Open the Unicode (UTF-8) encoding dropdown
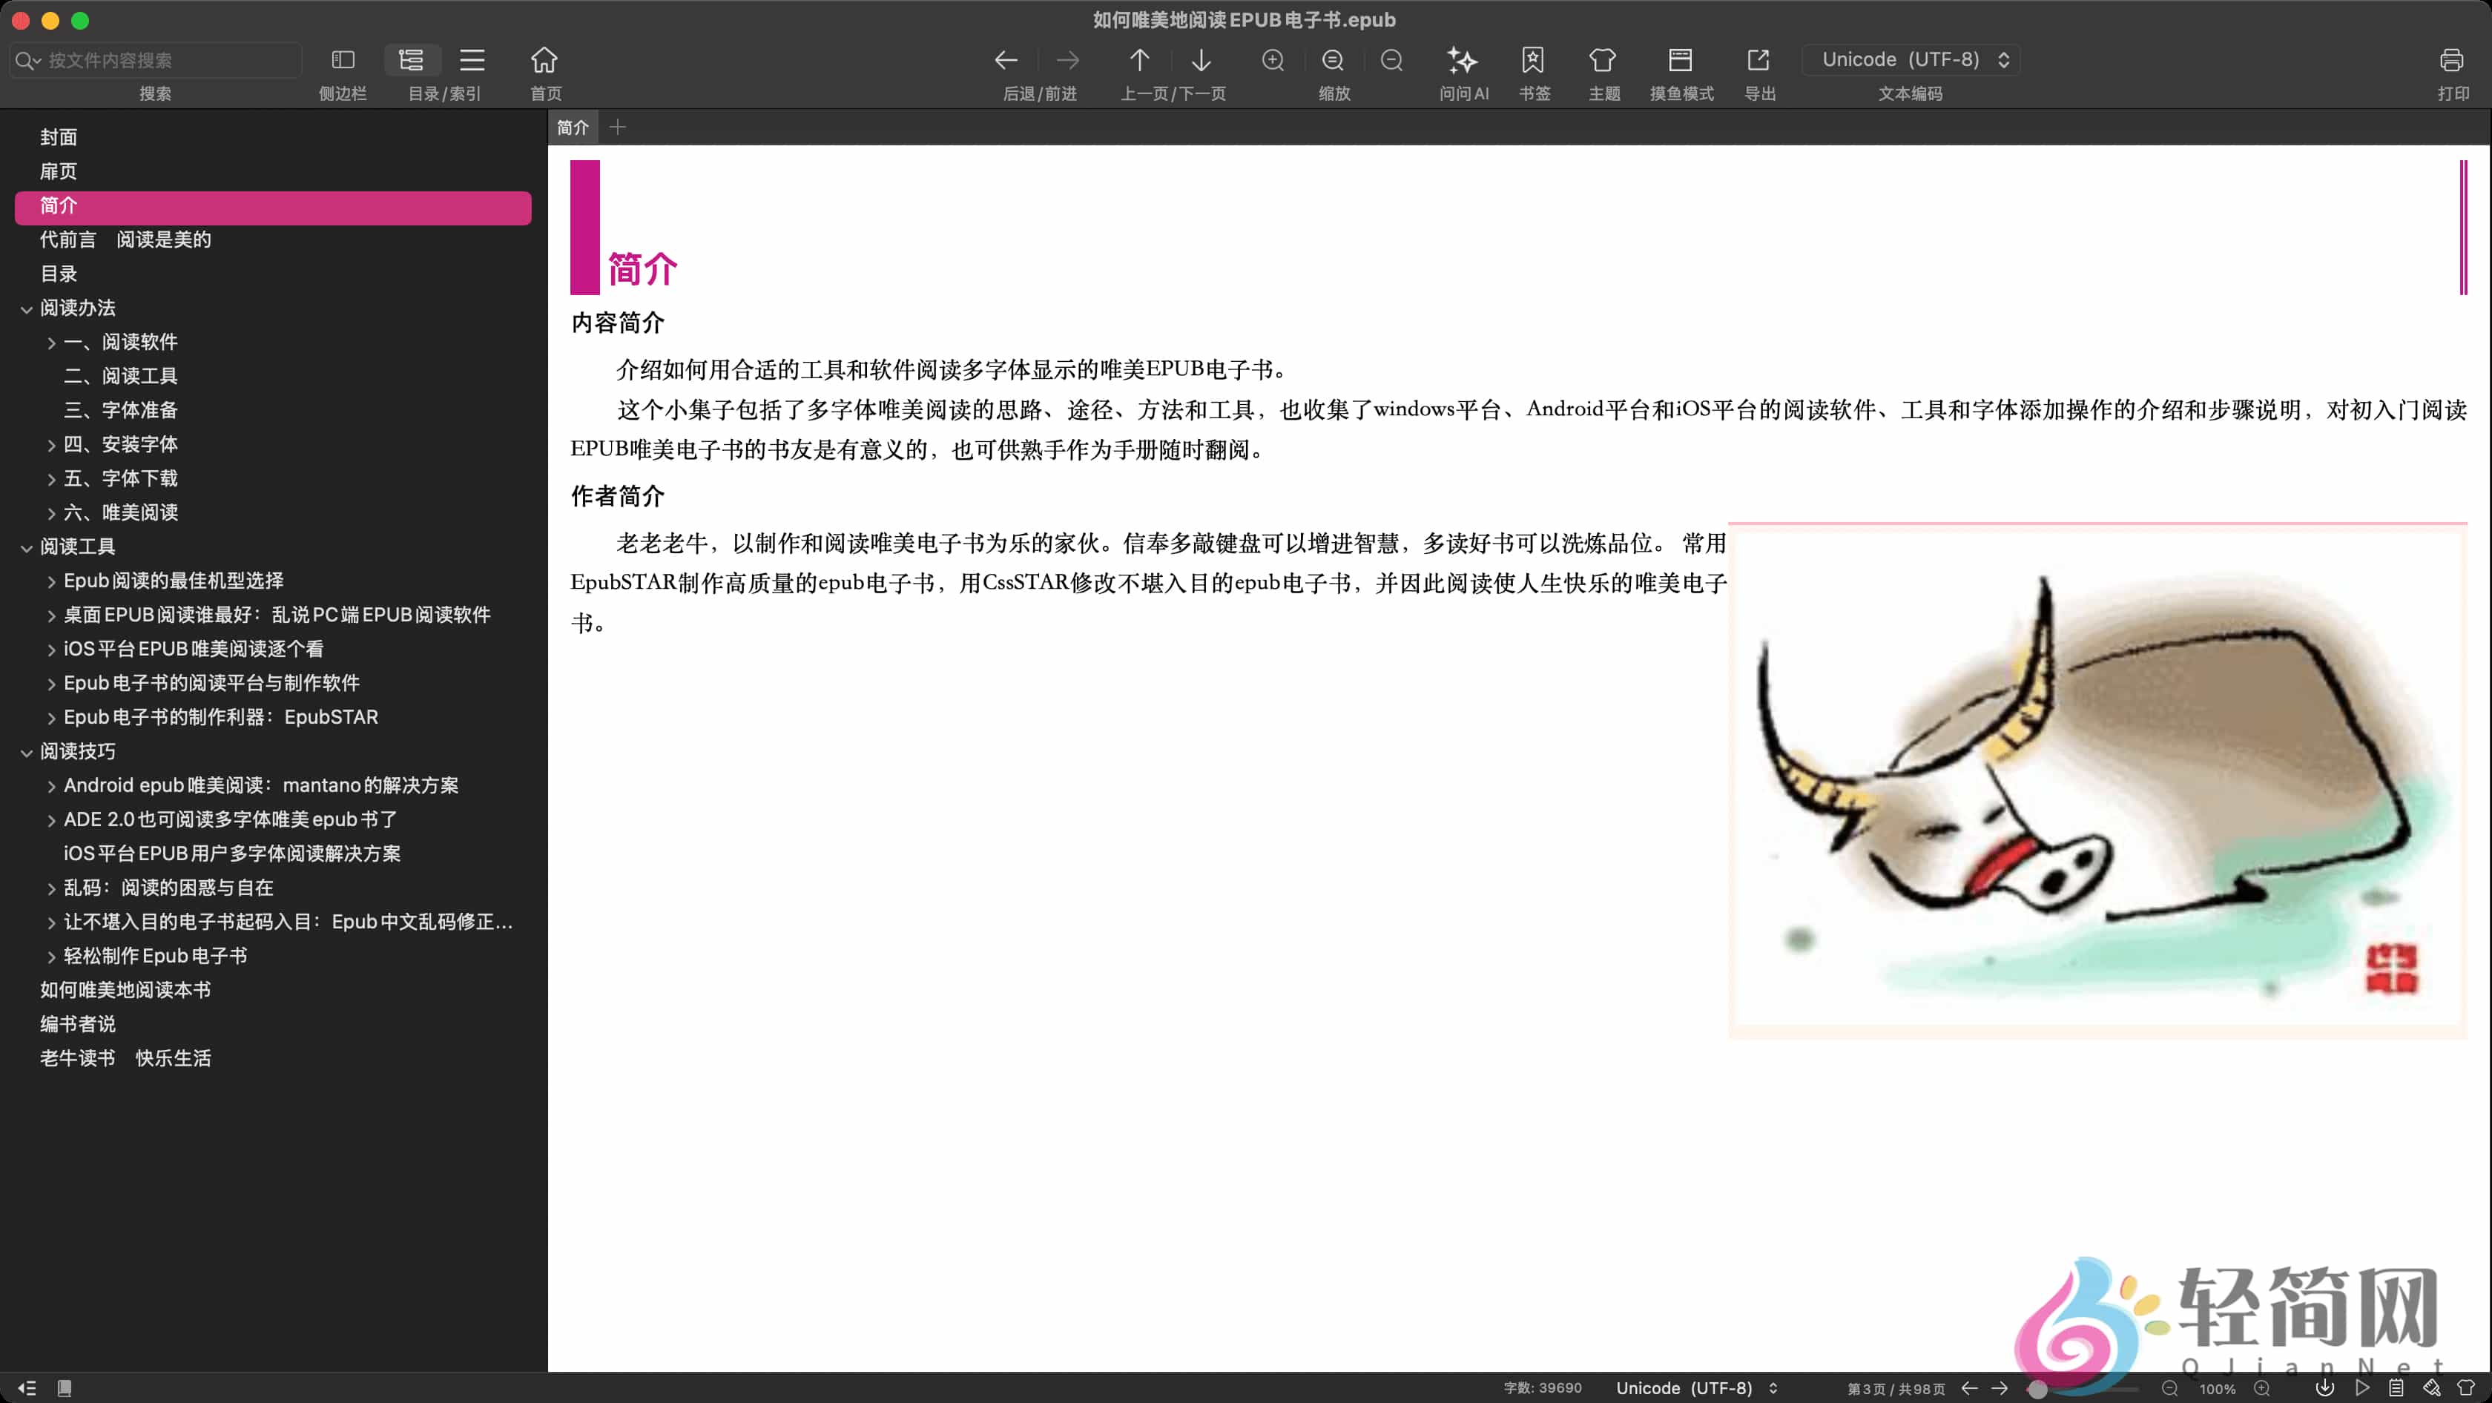The width and height of the screenshot is (2492, 1403). [1911, 59]
